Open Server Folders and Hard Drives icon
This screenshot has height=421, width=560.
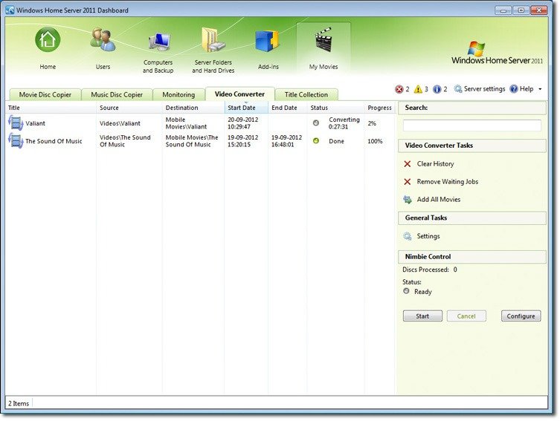pyautogui.click(x=213, y=39)
